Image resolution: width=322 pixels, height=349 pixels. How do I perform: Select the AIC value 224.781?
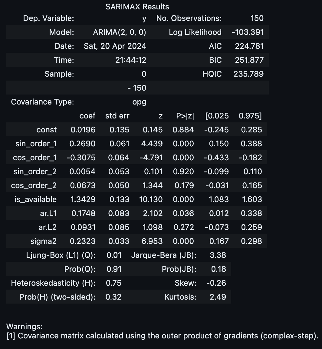249,46
